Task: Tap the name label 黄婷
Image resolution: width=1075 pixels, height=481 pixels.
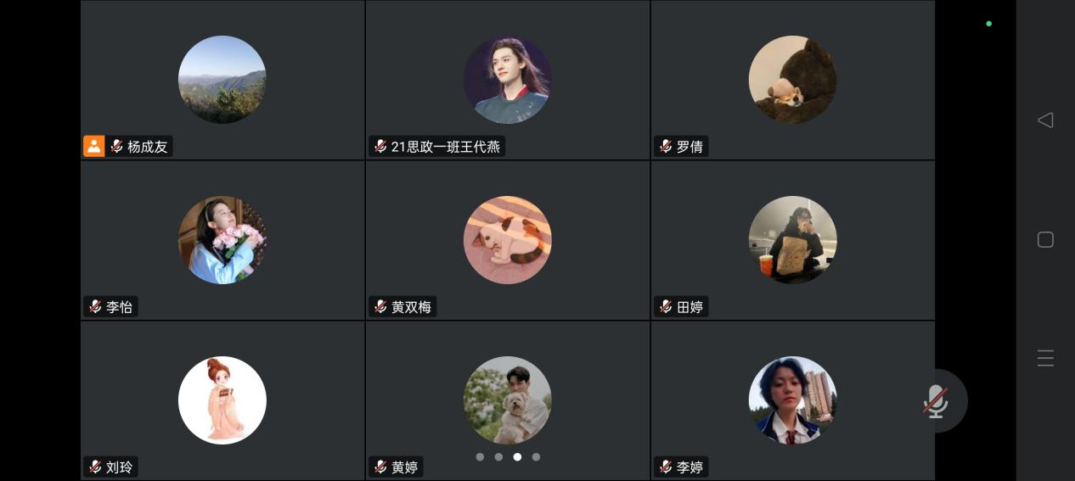Action: click(x=405, y=467)
